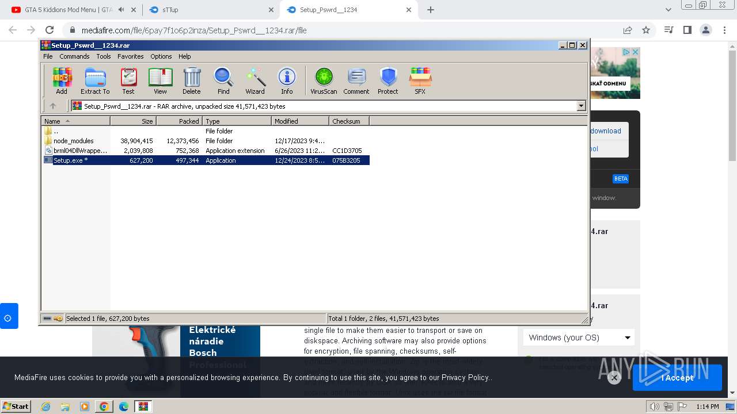Run VirusScan from the toolbar
The height and width of the screenshot is (414, 737).
[x=324, y=80]
